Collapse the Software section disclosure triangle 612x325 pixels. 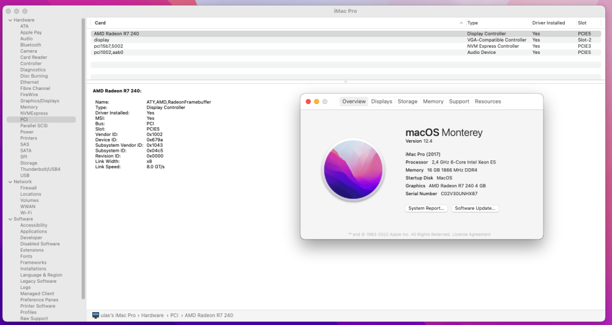coord(10,219)
